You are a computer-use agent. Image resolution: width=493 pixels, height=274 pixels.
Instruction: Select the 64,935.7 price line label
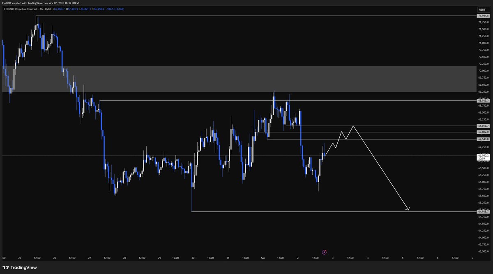coord(483,212)
